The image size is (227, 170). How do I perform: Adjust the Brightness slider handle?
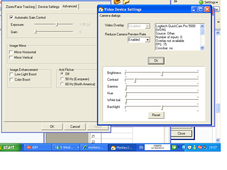click(161, 73)
